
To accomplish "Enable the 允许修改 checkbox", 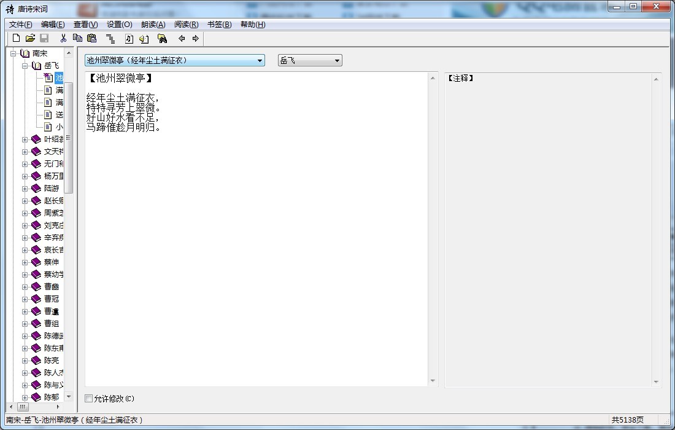I will [89, 399].
